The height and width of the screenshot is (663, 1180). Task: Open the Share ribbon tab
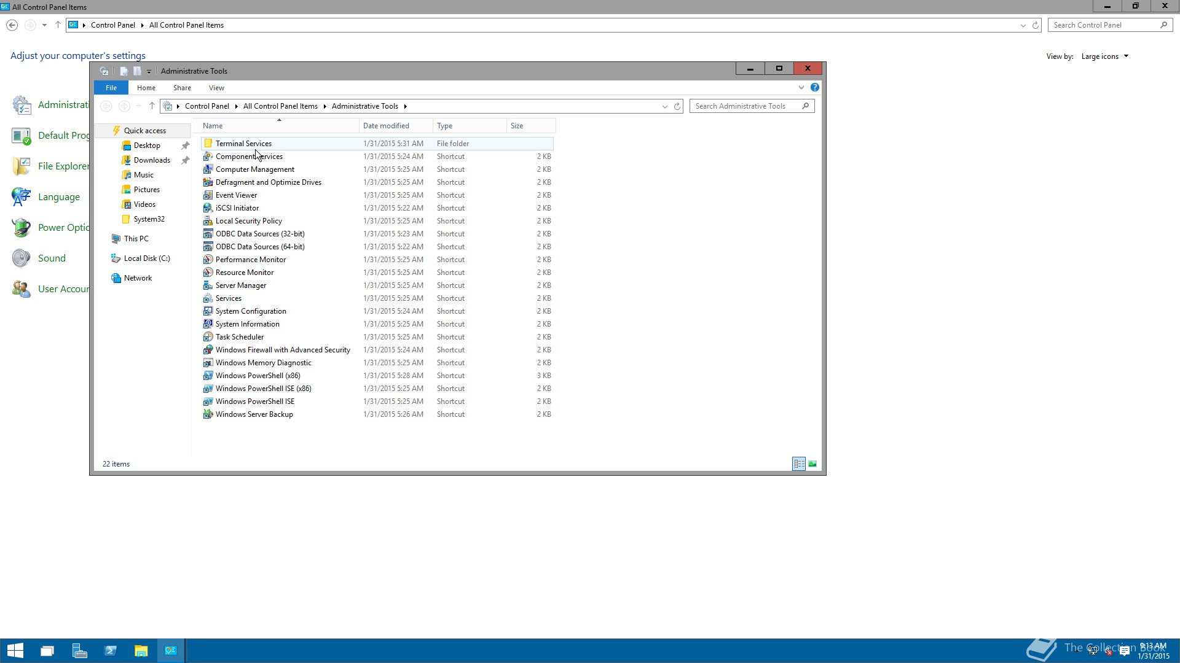pyautogui.click(x=182, y=88)
